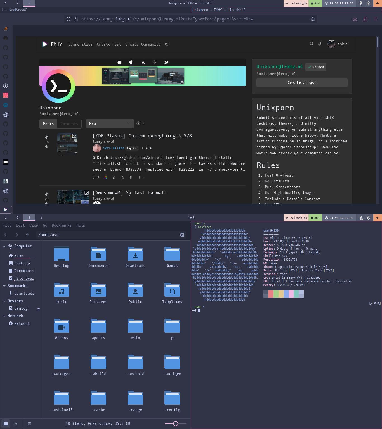Click the fediverse link icon on KDE post
Screen dimensions: 382x429
106,177
